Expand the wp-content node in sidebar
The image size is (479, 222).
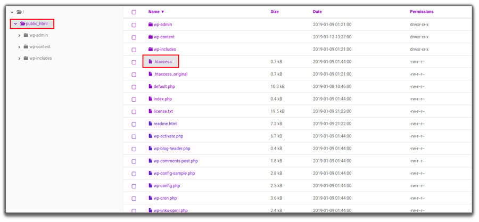coord(20,47)
